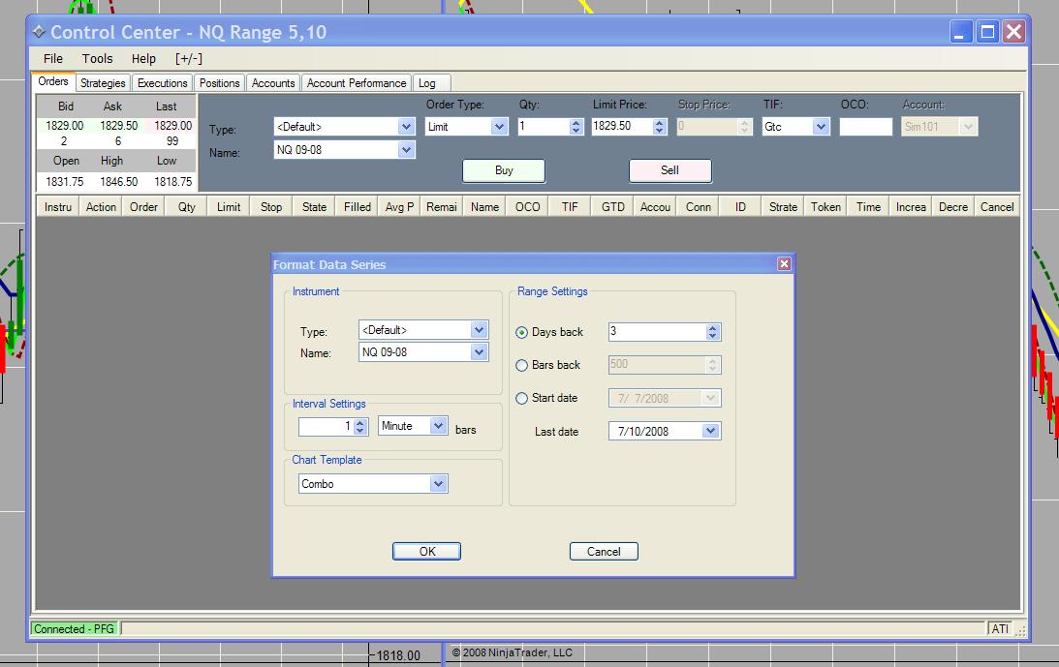Click the Sell button

[x=670, y=170]
